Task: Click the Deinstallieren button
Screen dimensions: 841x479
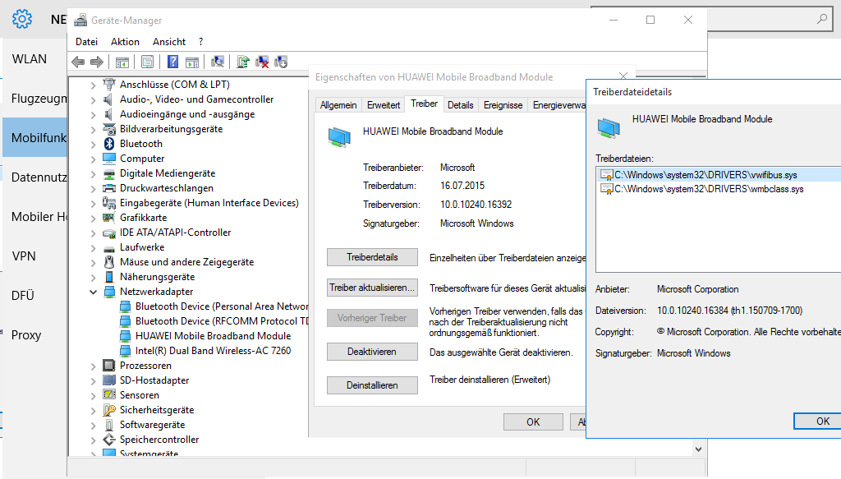Action: pos(372,385)
